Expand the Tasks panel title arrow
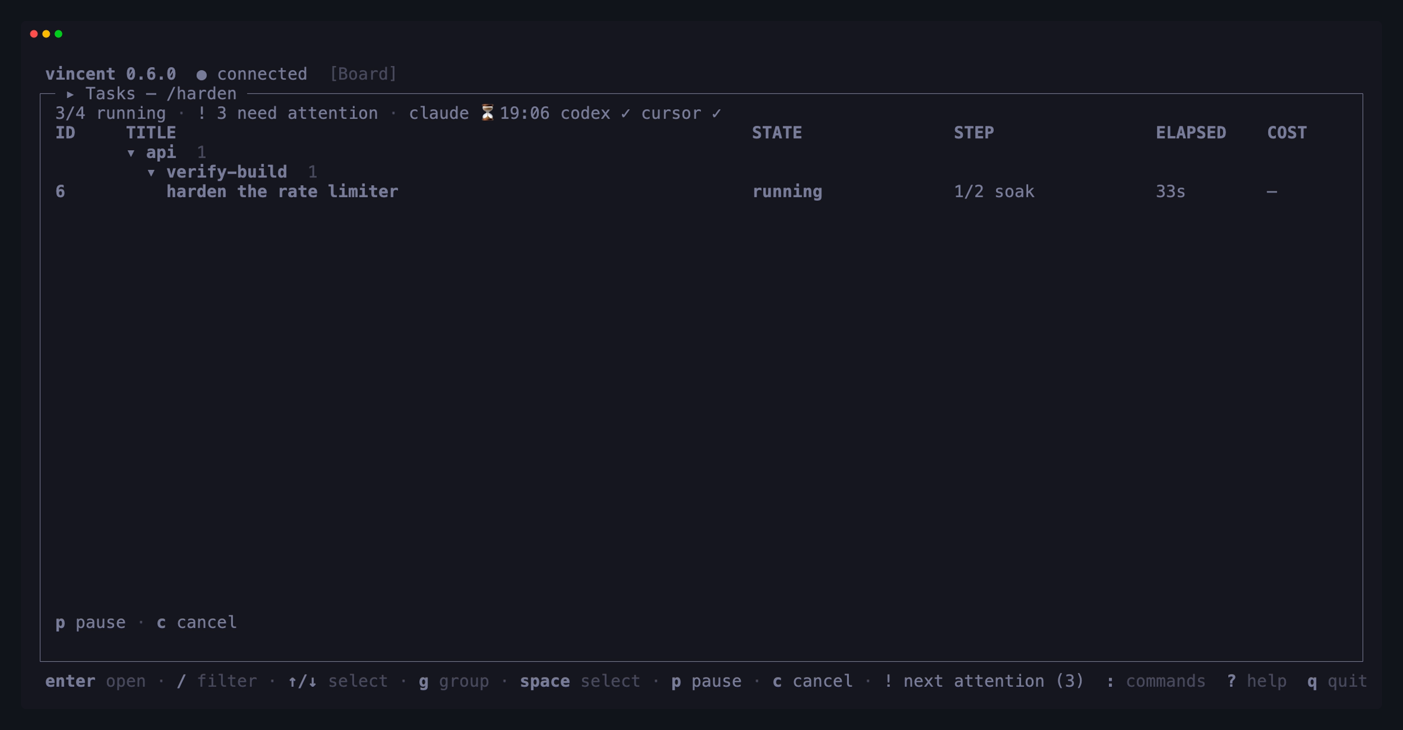This screenshot has height=730, width=1403. pos(70,94)
